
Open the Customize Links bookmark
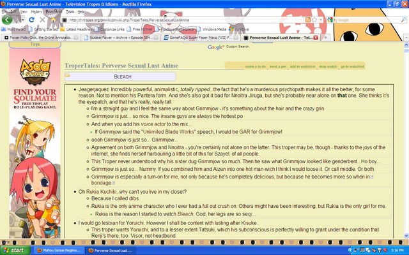pyautogui.click(x=109, y=29)
